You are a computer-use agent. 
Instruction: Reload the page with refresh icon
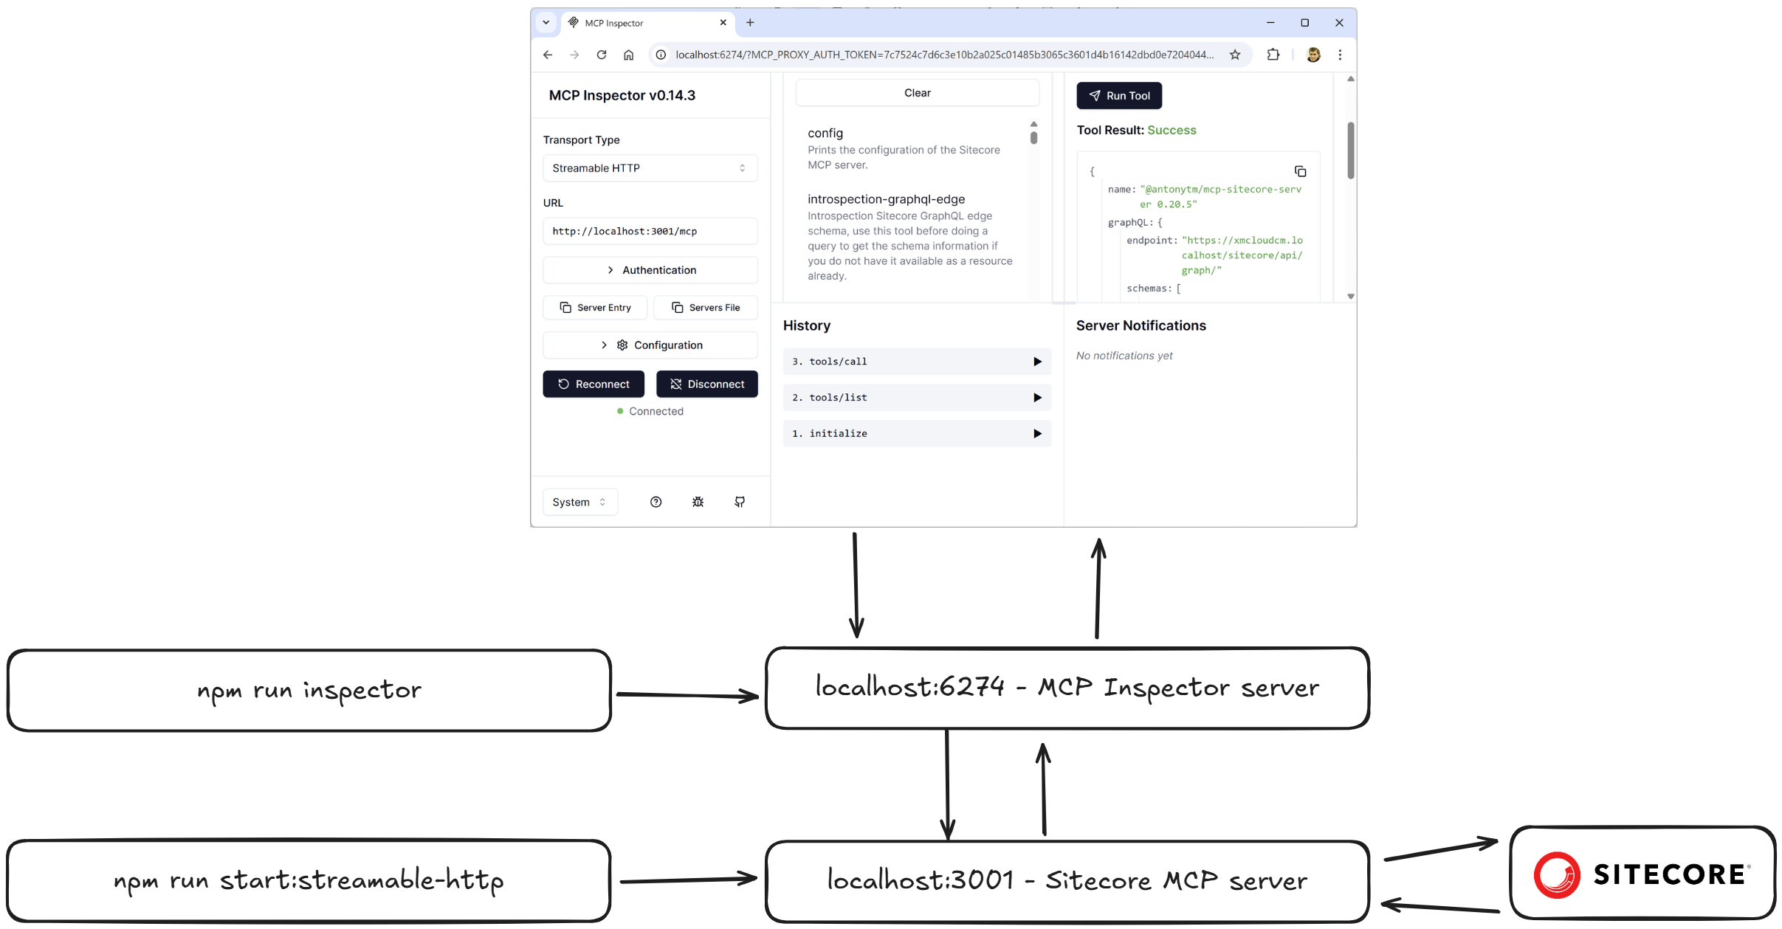(x=602, y=55)
